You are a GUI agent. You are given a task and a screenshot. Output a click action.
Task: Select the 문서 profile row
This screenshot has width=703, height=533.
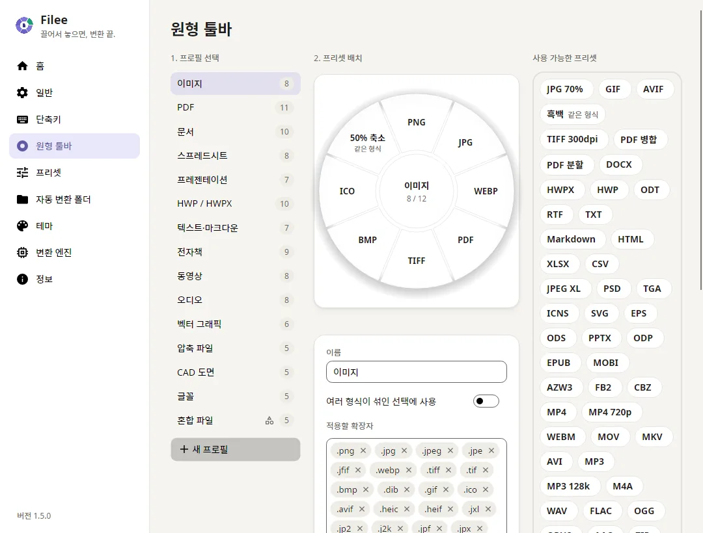(x=236, y=131)
